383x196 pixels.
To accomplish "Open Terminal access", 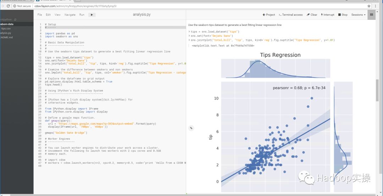I will pyautogui.click(x=290, y=15).
